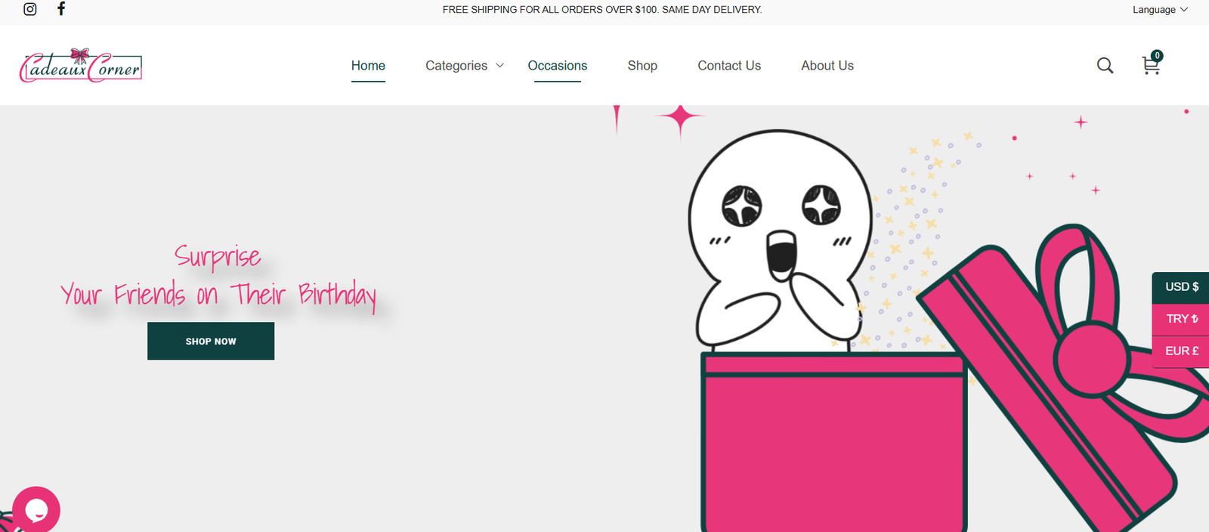1209x532 pixels.
Task: Go to the Shop page
Action: click(642, 66)
